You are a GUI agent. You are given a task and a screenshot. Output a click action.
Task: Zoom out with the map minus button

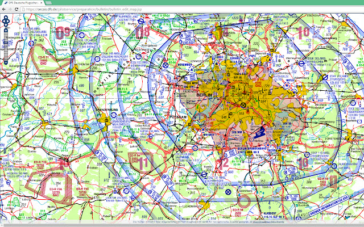6,62
